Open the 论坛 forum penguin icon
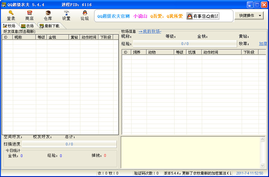 (x=85, y=13)
